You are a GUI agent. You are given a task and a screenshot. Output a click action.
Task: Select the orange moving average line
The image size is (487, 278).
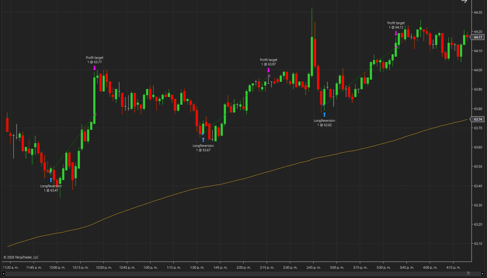243,178
